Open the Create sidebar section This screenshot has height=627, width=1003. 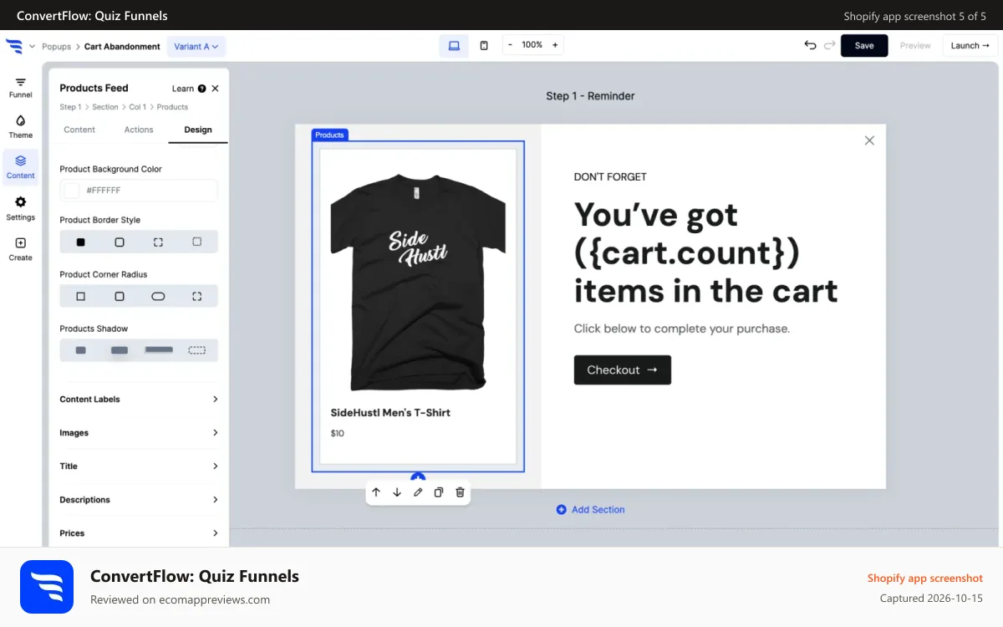[x=20, y=249]
